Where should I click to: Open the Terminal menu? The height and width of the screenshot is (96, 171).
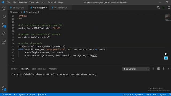tap(52, 2)
